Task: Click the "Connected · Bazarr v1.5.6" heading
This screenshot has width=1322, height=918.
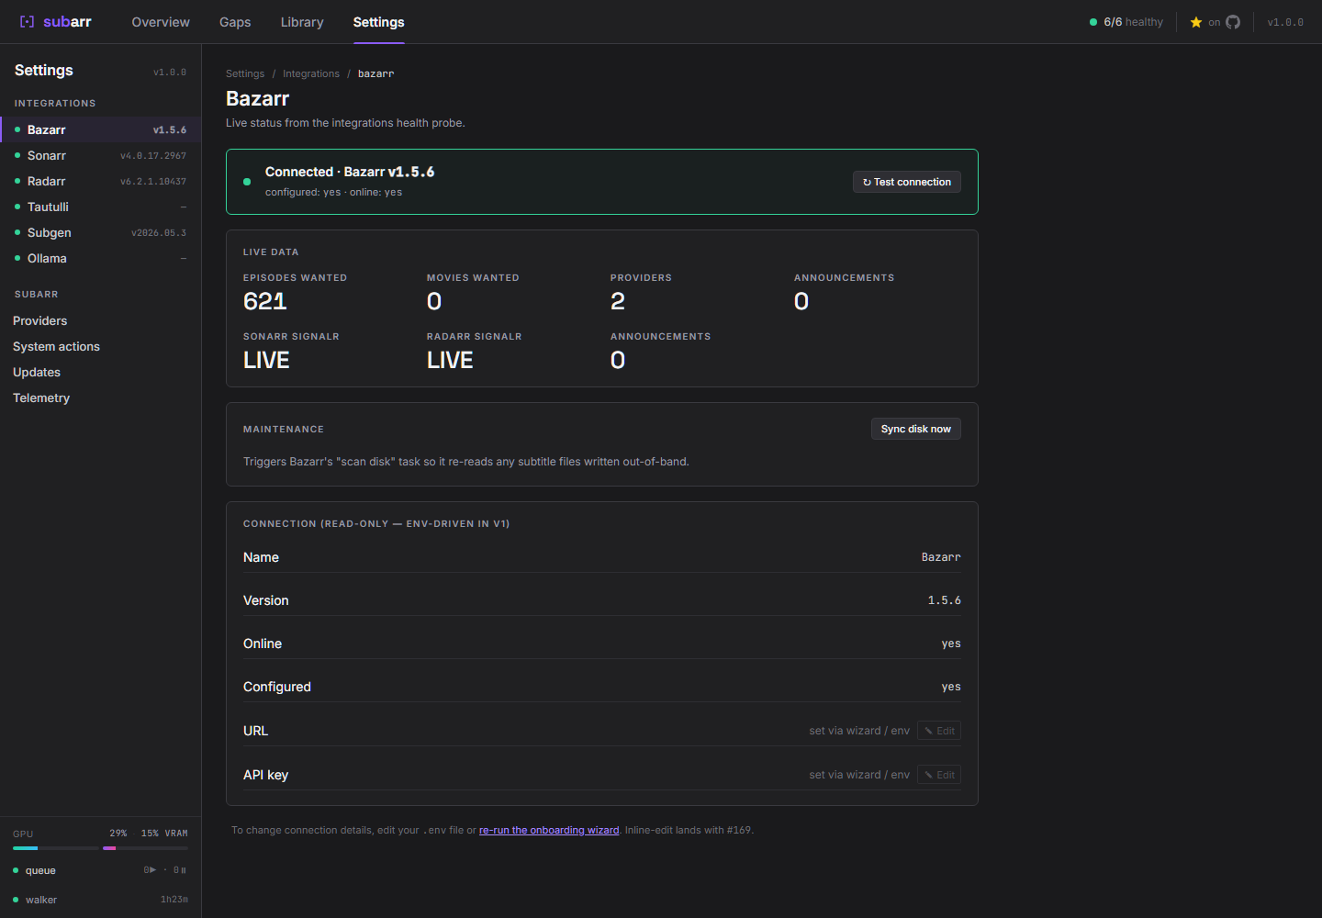Action: (350, 172)
